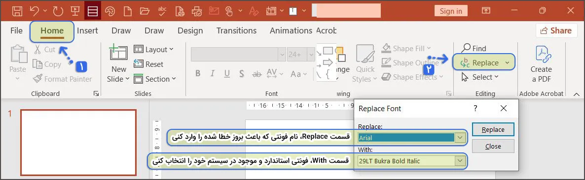The height and width of the screenshot is (180, 585).
Task: Run spelling check abc icon
Action: [x=162, y=11]
